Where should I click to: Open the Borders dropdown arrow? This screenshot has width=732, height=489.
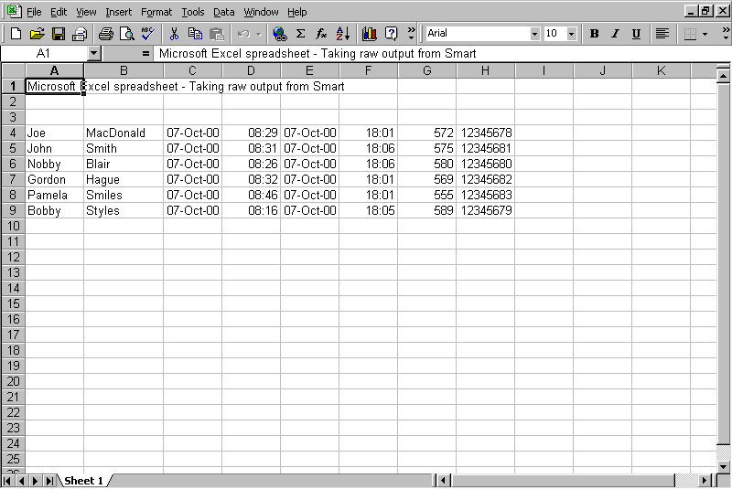tap(705, 34)
